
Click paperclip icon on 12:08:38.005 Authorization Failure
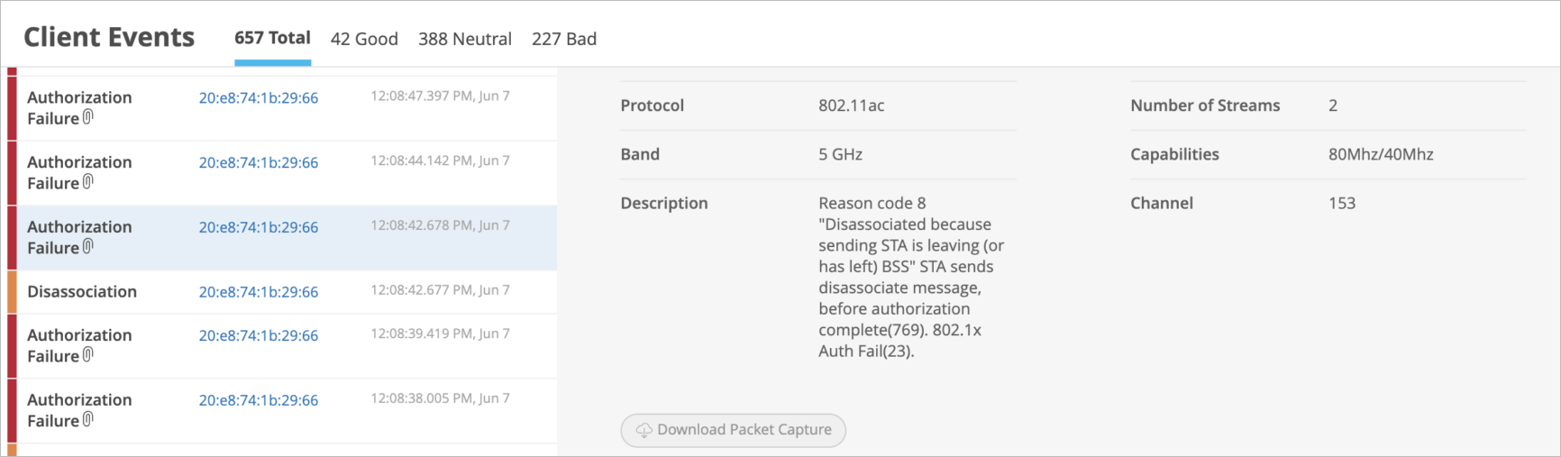(x=87, y=420)
